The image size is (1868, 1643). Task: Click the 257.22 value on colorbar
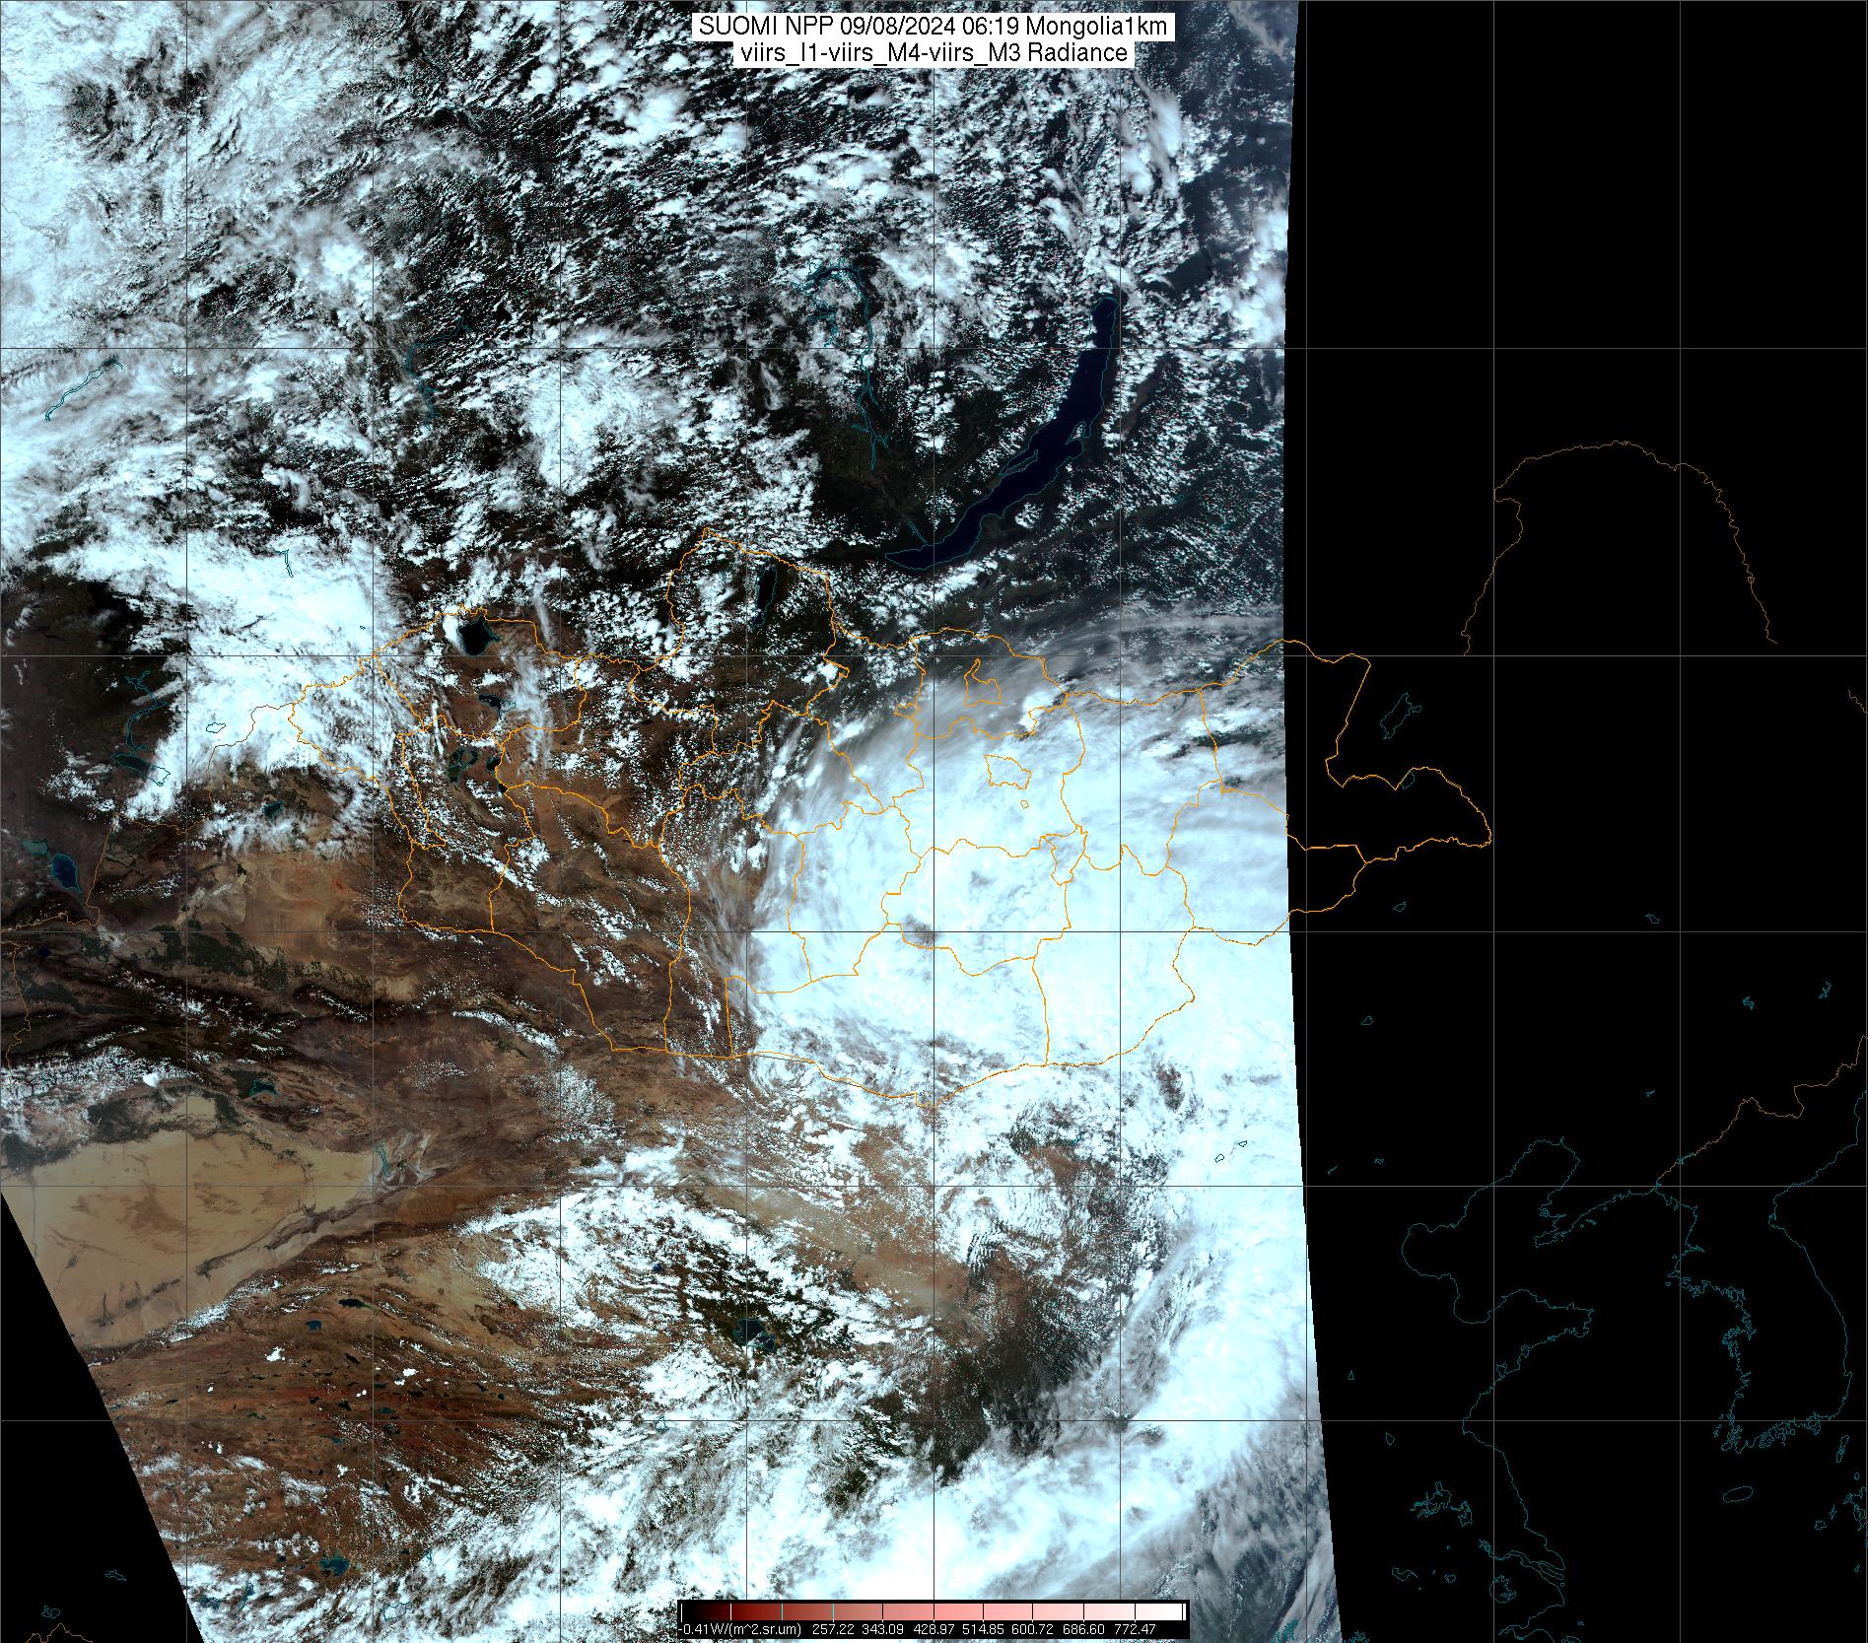(831, 1629)
